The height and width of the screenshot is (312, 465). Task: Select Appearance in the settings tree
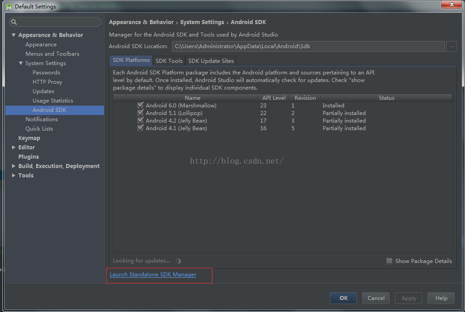pos(41,45)
